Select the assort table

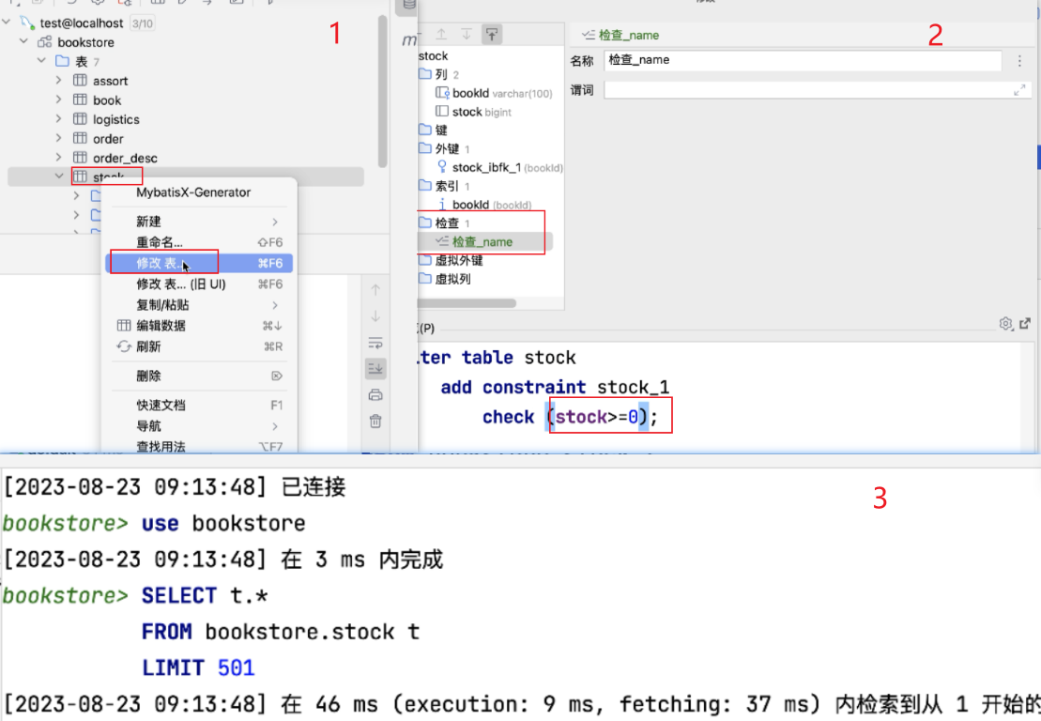pos(110,81)
